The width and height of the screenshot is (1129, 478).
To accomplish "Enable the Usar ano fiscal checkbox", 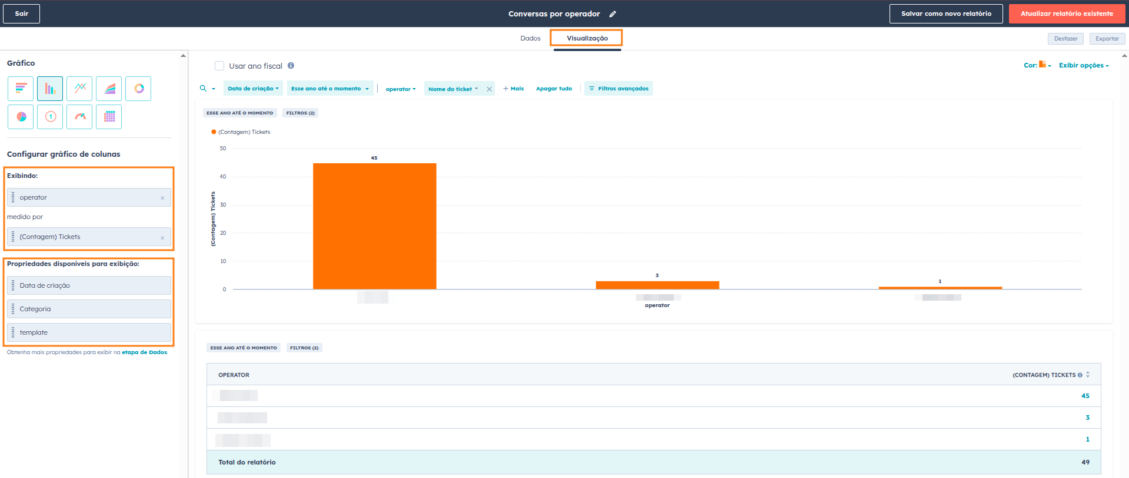I will (219, 66).
